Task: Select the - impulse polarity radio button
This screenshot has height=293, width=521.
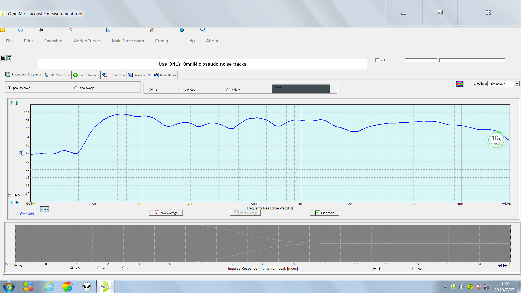Action: click(123, 268)
